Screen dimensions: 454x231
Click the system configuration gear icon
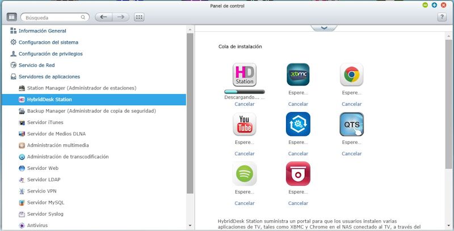[13, 42]
